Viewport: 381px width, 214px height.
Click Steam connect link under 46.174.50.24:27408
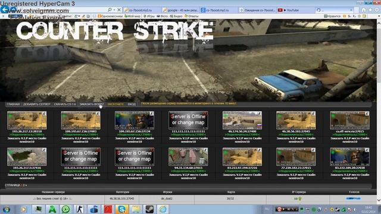pyautogui.click(x=242, y=134)
